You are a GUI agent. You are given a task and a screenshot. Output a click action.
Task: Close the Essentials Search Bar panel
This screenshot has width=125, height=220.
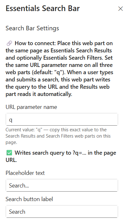click(121, 9)
